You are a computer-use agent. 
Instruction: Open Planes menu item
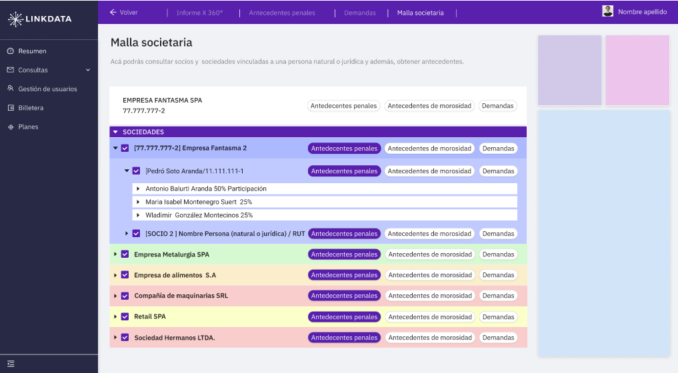[28, 127]
